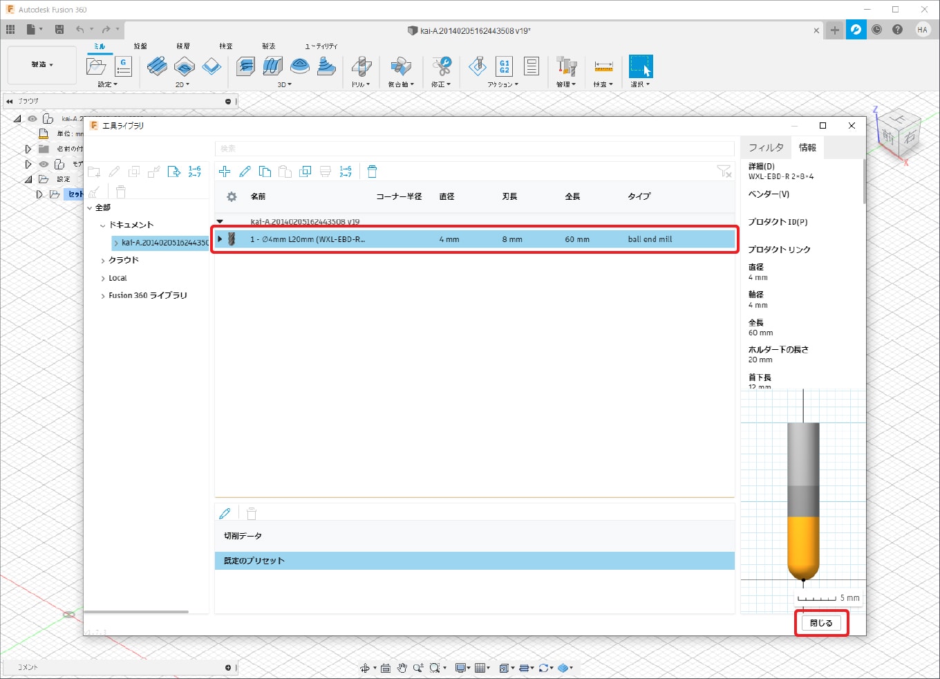
Task: Toggle the eye icon next to the folder row
Action: 44,165
